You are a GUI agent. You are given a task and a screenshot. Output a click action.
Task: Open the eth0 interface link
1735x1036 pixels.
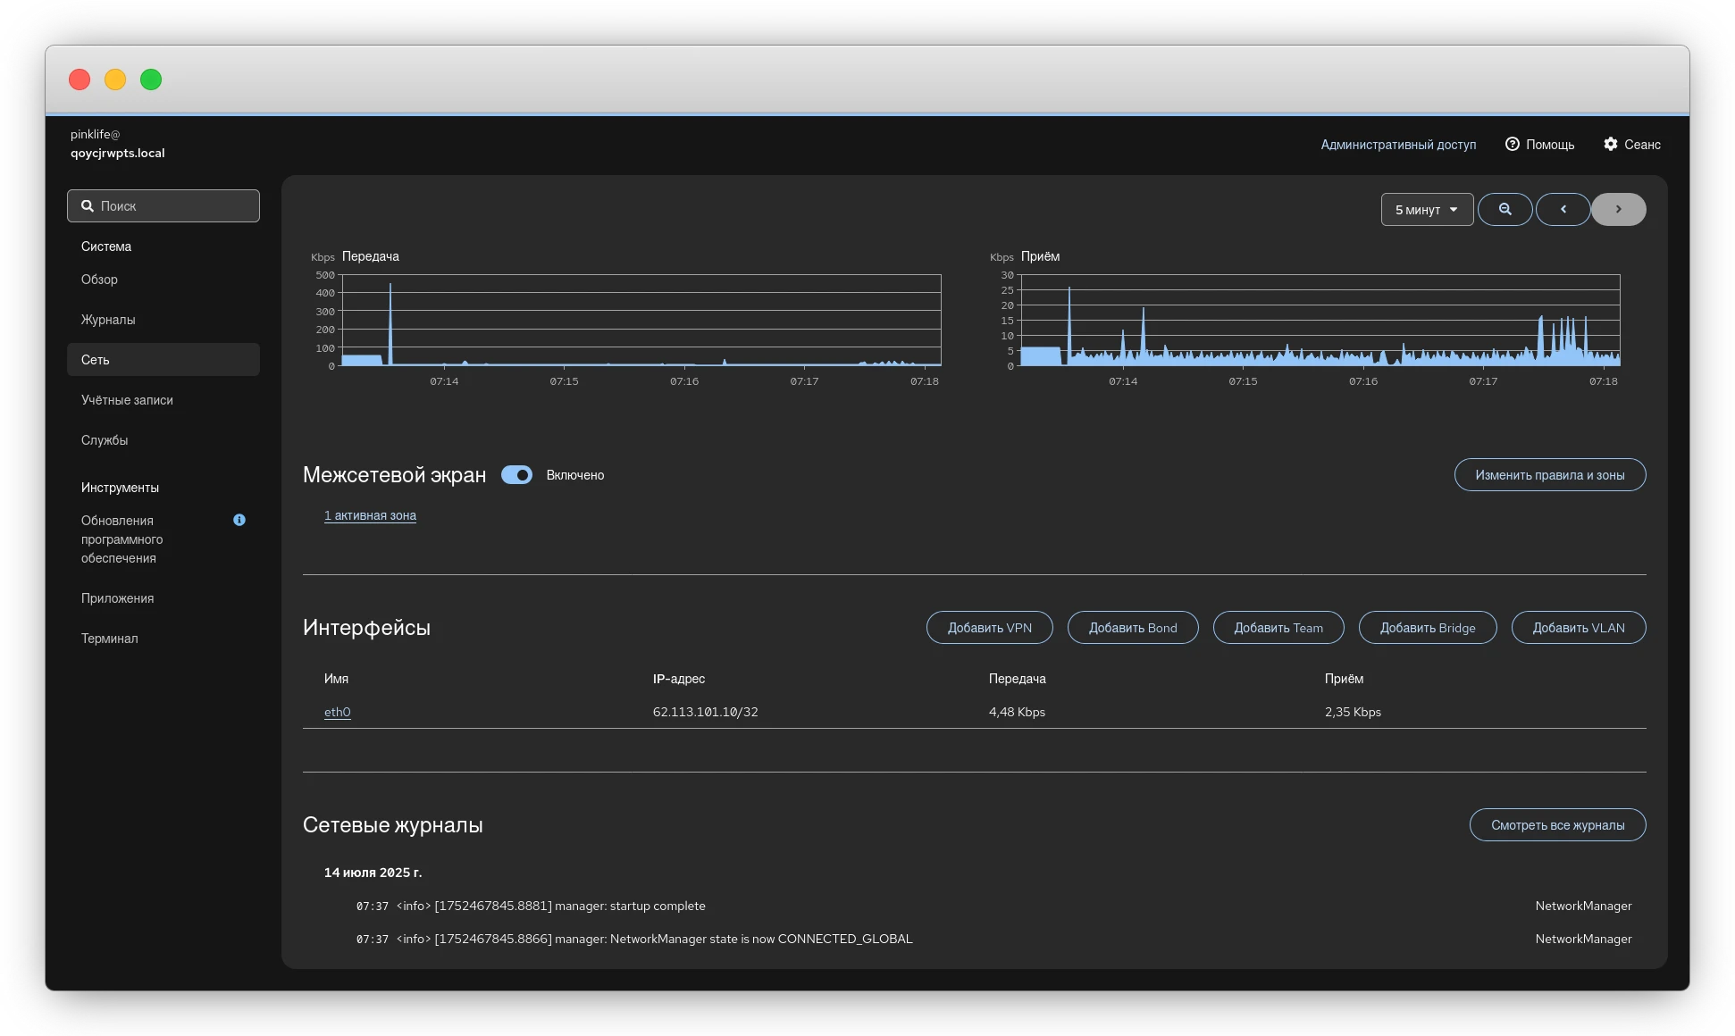click(337, 712)
